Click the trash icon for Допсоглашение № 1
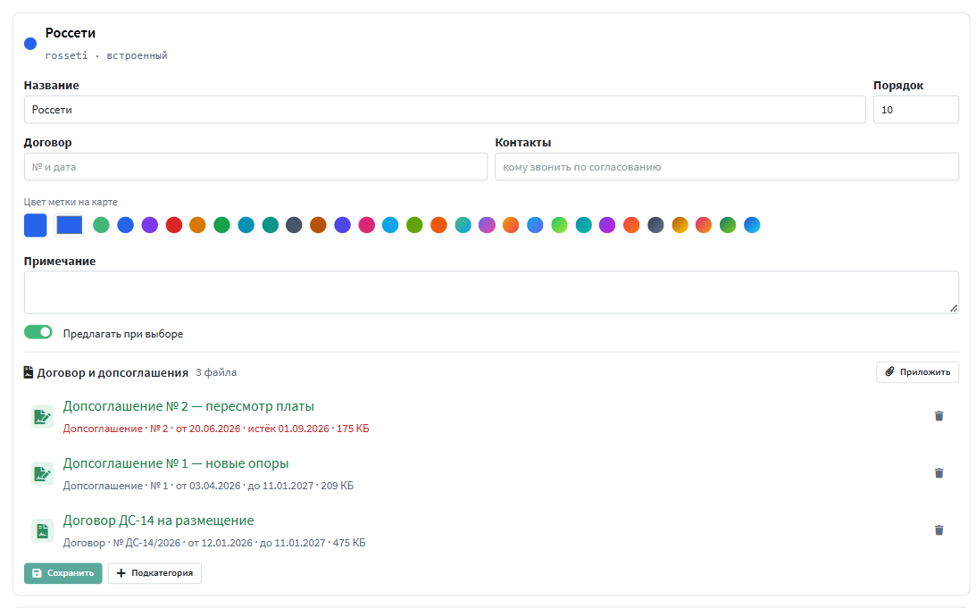The image size is (976, 608). [938, 473]
